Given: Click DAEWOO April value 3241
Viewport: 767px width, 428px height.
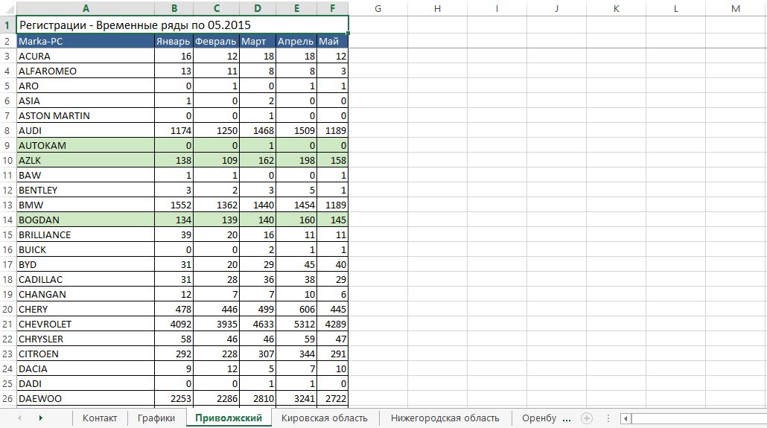Looking at the screenshot, I should click(296, 398).
